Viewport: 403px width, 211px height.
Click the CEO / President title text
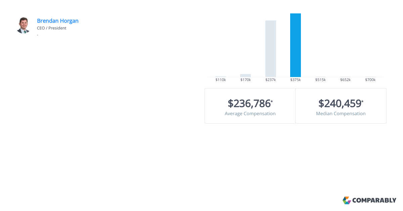[x=52, y=28]
